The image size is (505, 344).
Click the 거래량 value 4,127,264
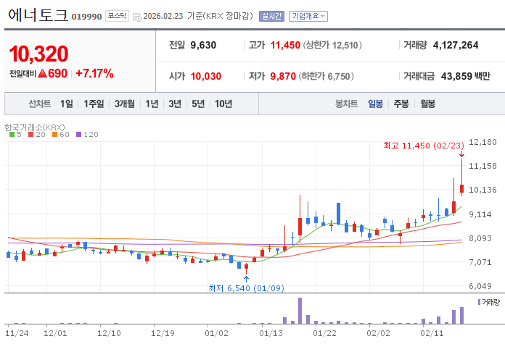[456, 46]
